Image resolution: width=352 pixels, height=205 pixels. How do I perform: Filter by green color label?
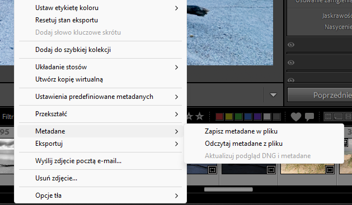click(238, 117)
